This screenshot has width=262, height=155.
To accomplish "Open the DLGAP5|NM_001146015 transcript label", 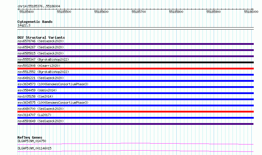I will 34,148.
